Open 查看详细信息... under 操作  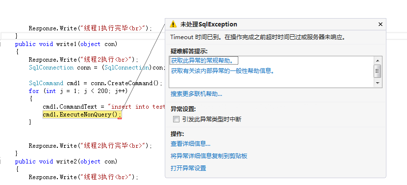click(x=190, y=143)
